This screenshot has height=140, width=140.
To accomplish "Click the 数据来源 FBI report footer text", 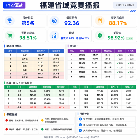I will coord(71,137).
